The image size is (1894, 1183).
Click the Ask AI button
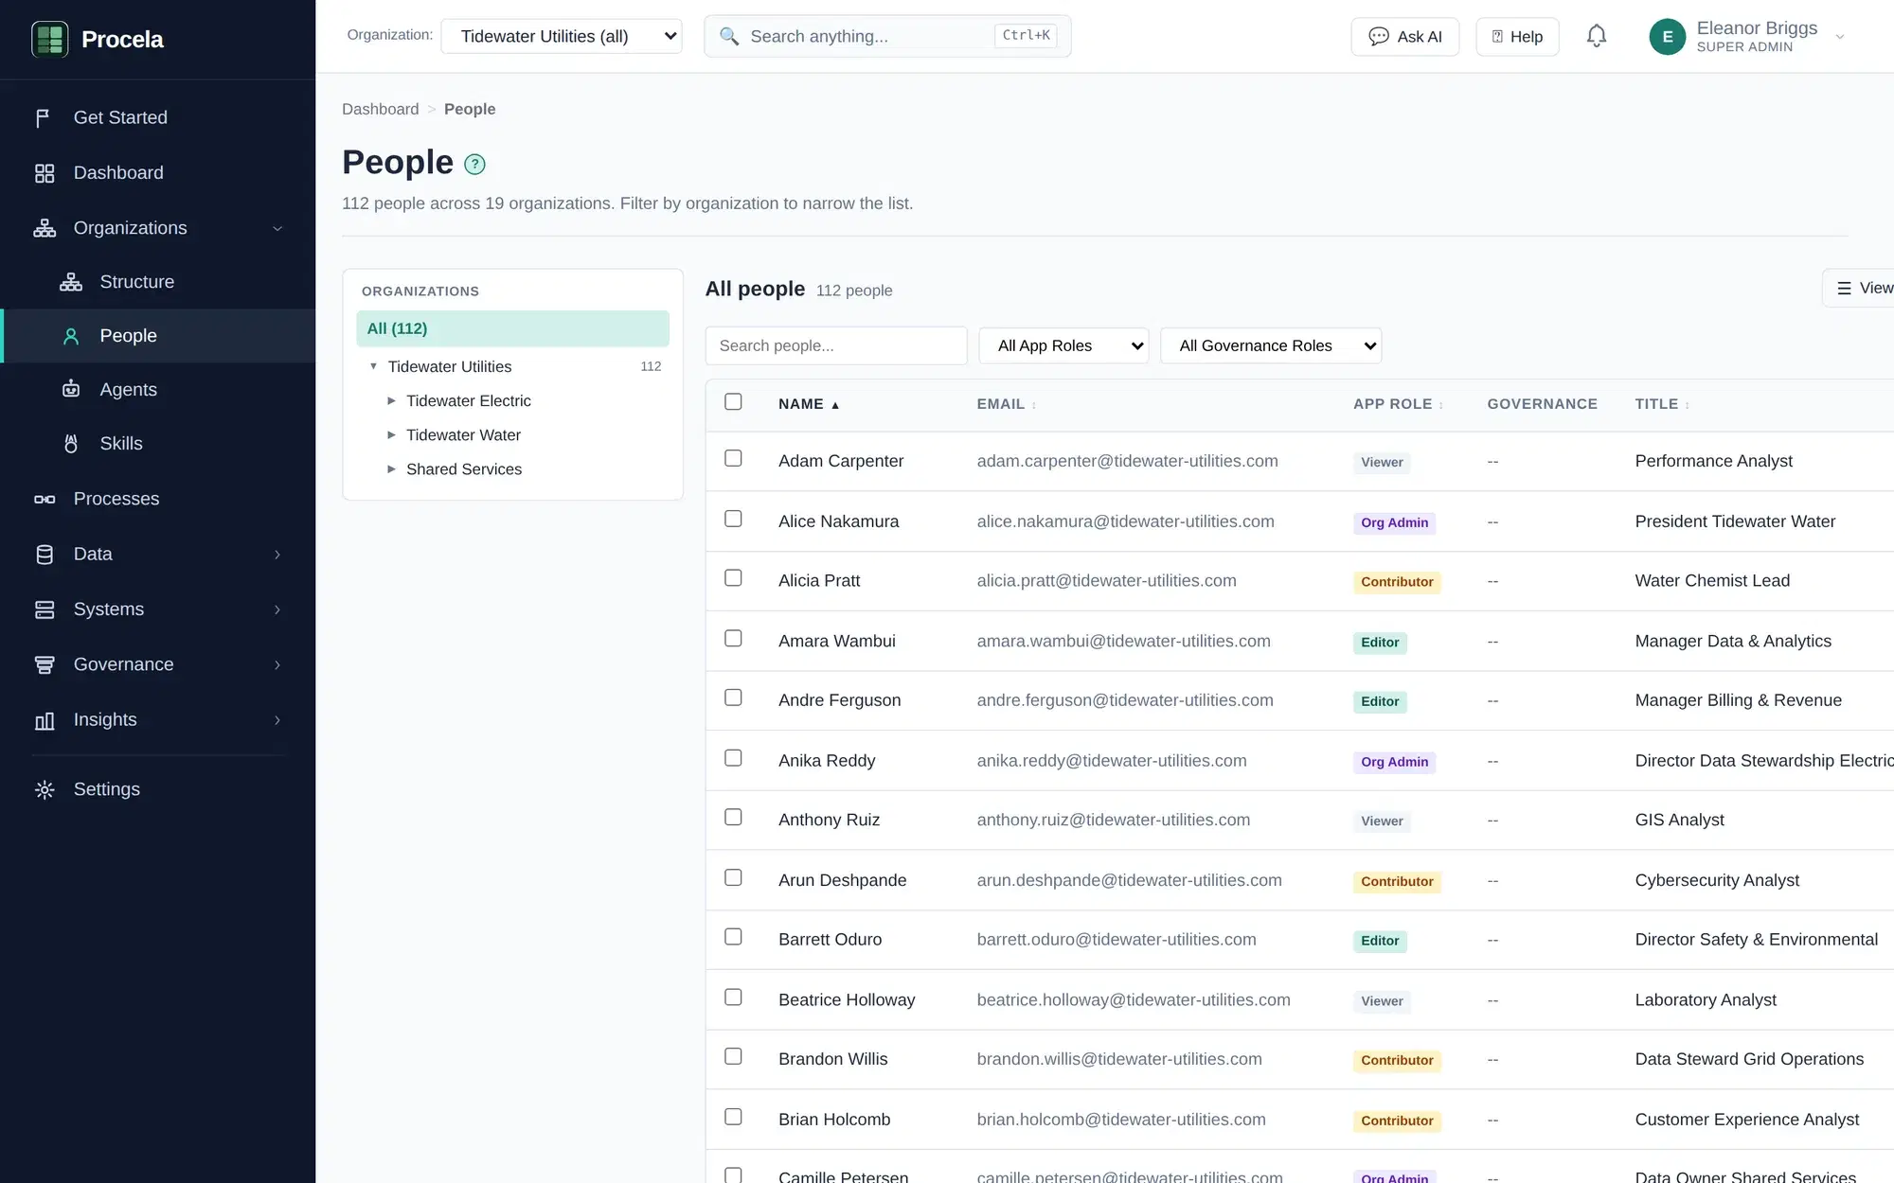pos(1405,37)
